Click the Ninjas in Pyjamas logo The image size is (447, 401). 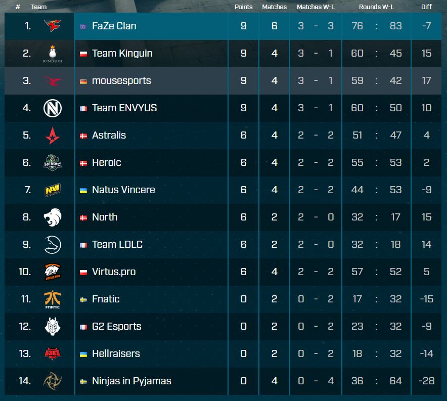pos(52,381)
